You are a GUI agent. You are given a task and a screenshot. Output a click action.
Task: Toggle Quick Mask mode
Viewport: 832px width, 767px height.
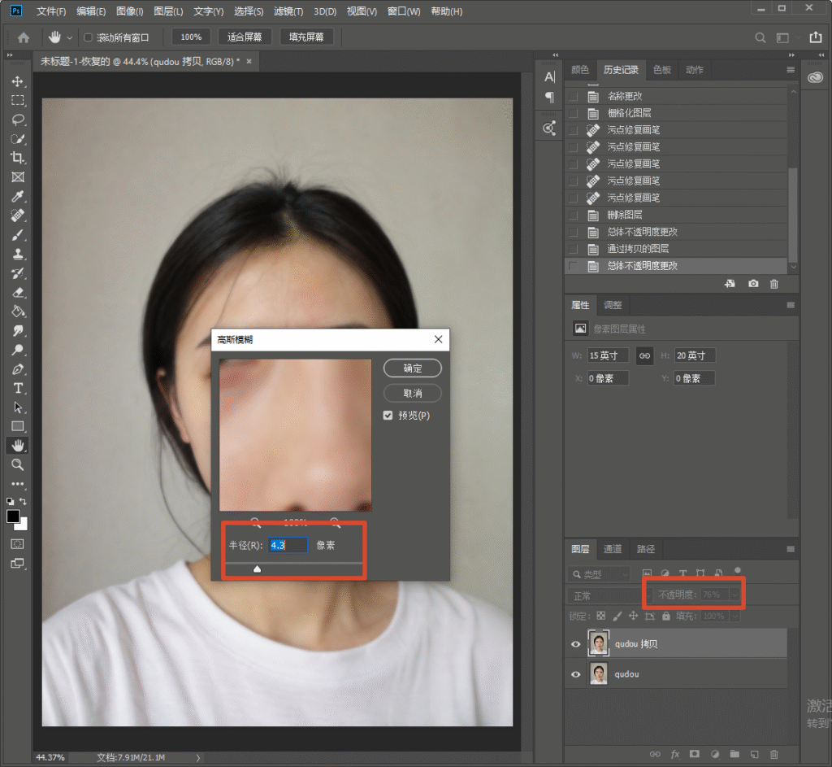click(x=18, y=544)
